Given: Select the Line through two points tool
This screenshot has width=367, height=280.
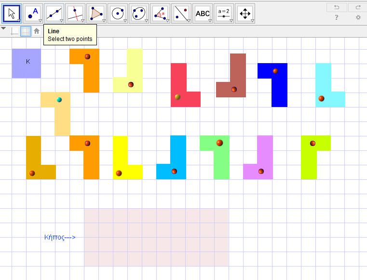Looking at the screenshot, I should (54, 13).
